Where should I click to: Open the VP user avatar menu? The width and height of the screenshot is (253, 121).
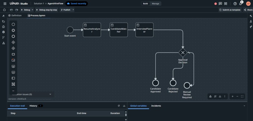(x=248, y=3)
